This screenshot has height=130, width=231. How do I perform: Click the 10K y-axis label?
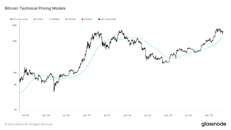pyautogui.click(x=15, y=73)
